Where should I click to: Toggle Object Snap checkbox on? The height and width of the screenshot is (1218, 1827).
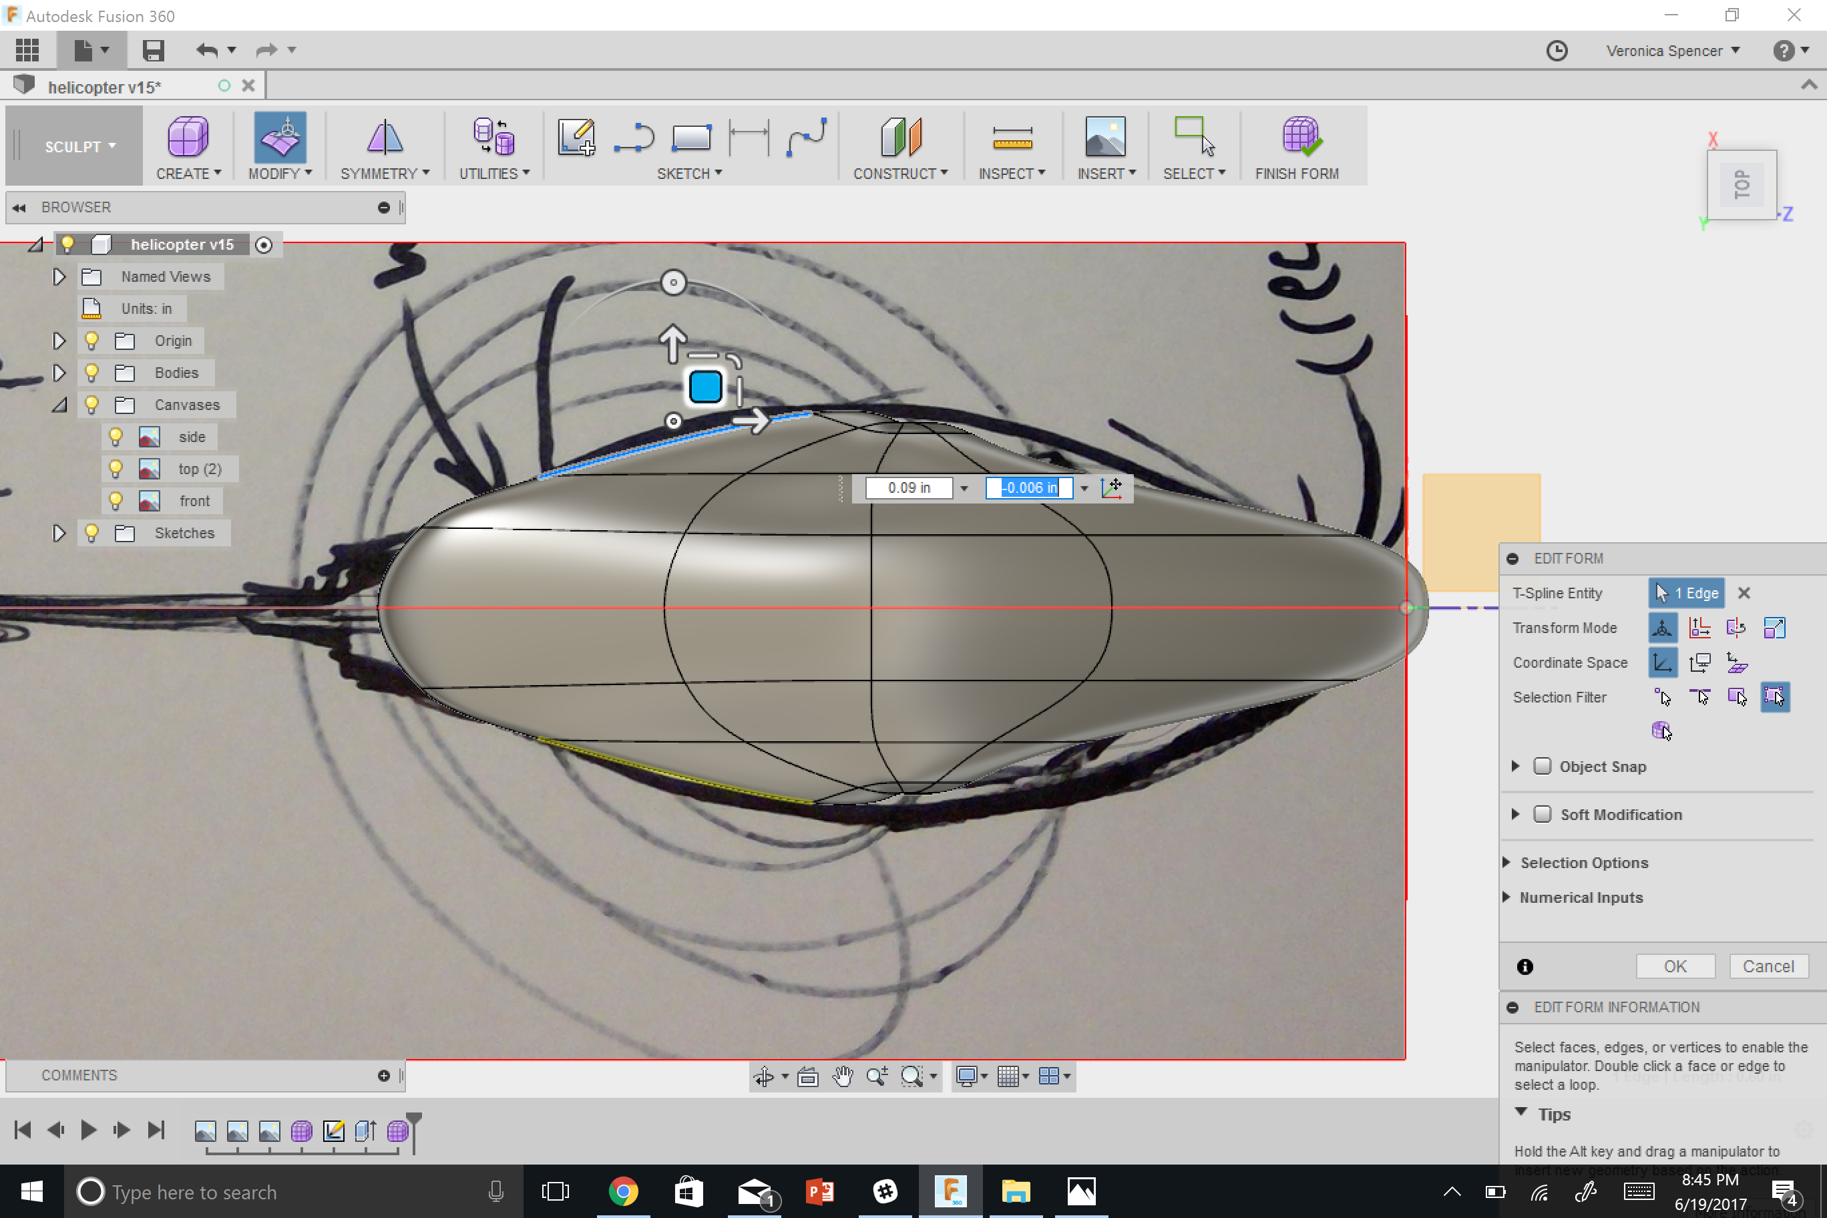[x=1543, y=765]
